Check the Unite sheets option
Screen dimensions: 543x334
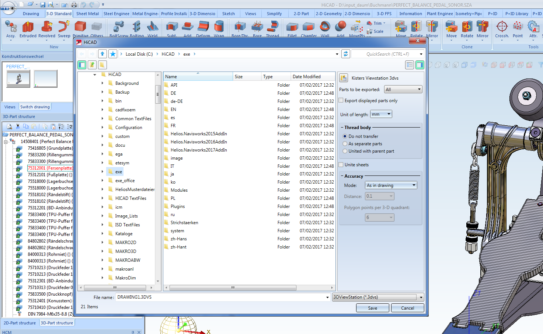point(341,165)
